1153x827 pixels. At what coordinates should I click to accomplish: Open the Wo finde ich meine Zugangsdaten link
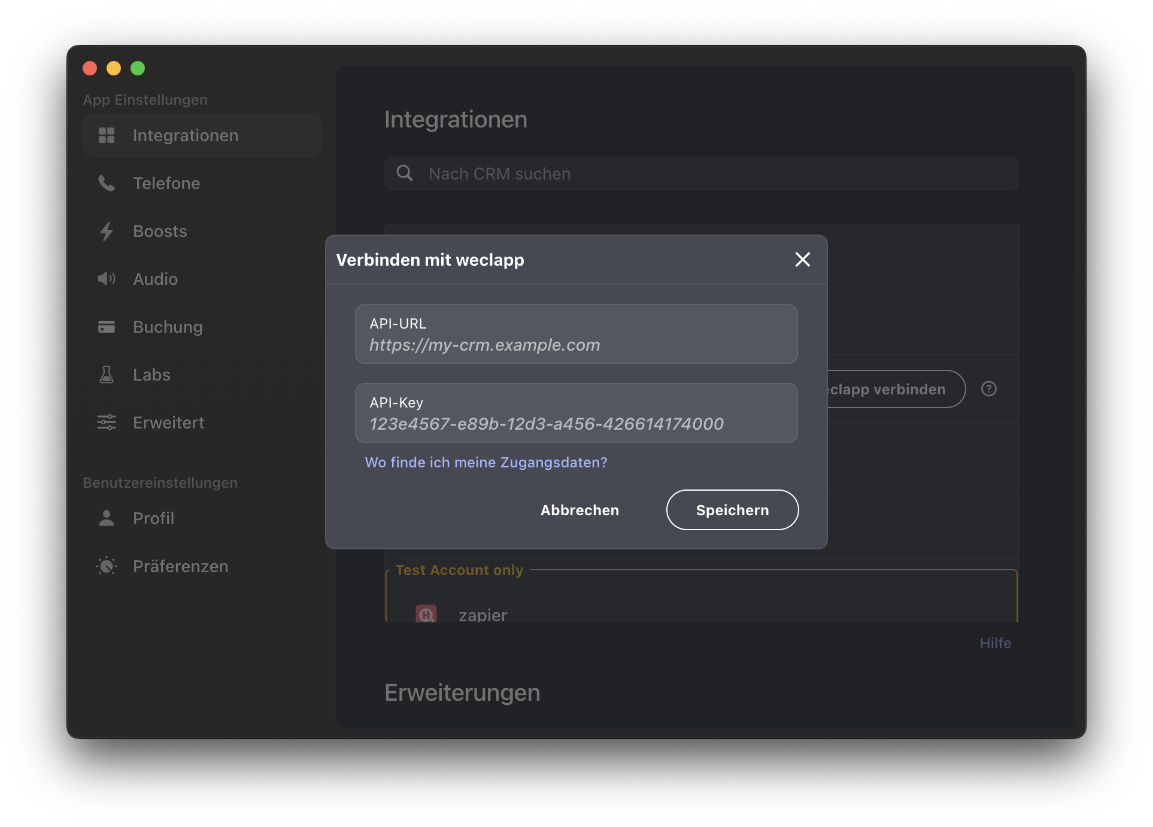click(x=486, y=463)
